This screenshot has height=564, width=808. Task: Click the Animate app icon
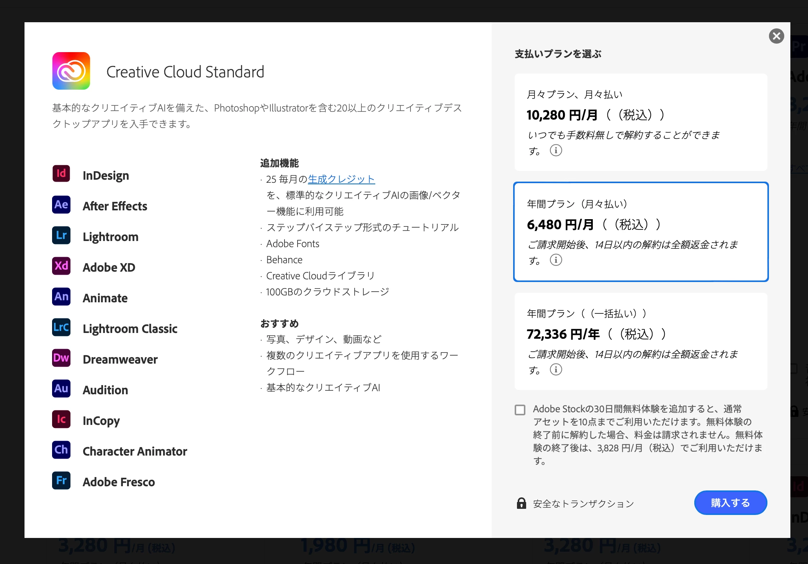[61, 297]
